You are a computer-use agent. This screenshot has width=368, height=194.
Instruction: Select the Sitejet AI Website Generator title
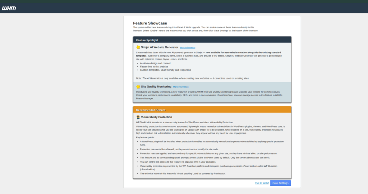click(159, 47)
